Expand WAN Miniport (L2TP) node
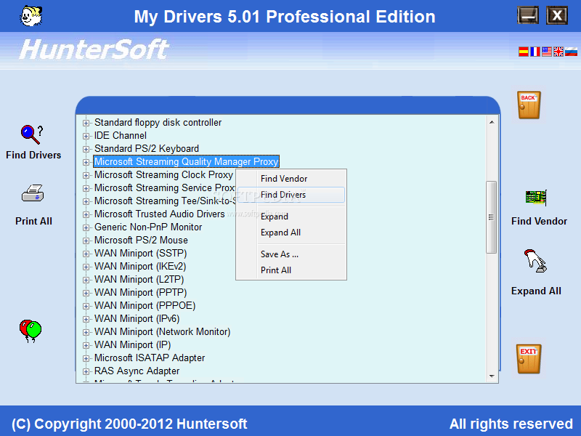Image resolution: width=581 pixels, height=436 pixels. coord(86,280)
